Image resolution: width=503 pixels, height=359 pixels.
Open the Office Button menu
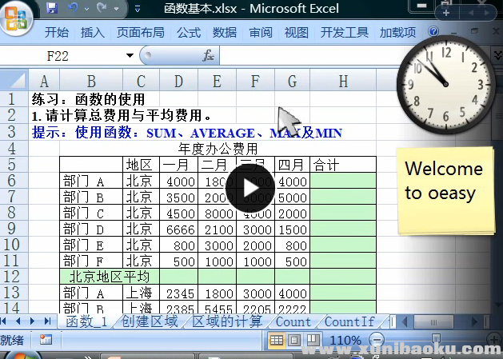[16, 18]
